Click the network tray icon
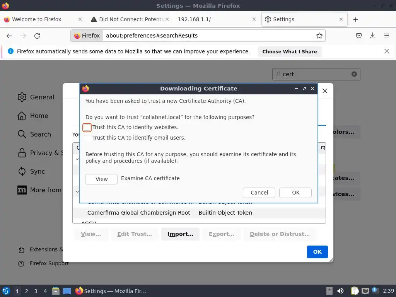The width and height of the screenshot is (396, 297). 365,291
